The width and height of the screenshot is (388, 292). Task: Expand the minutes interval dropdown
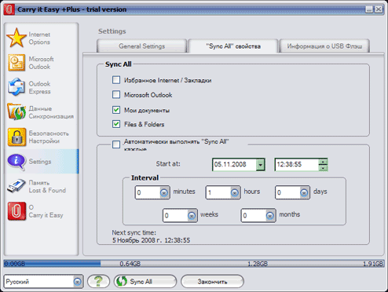coord(164,193)
